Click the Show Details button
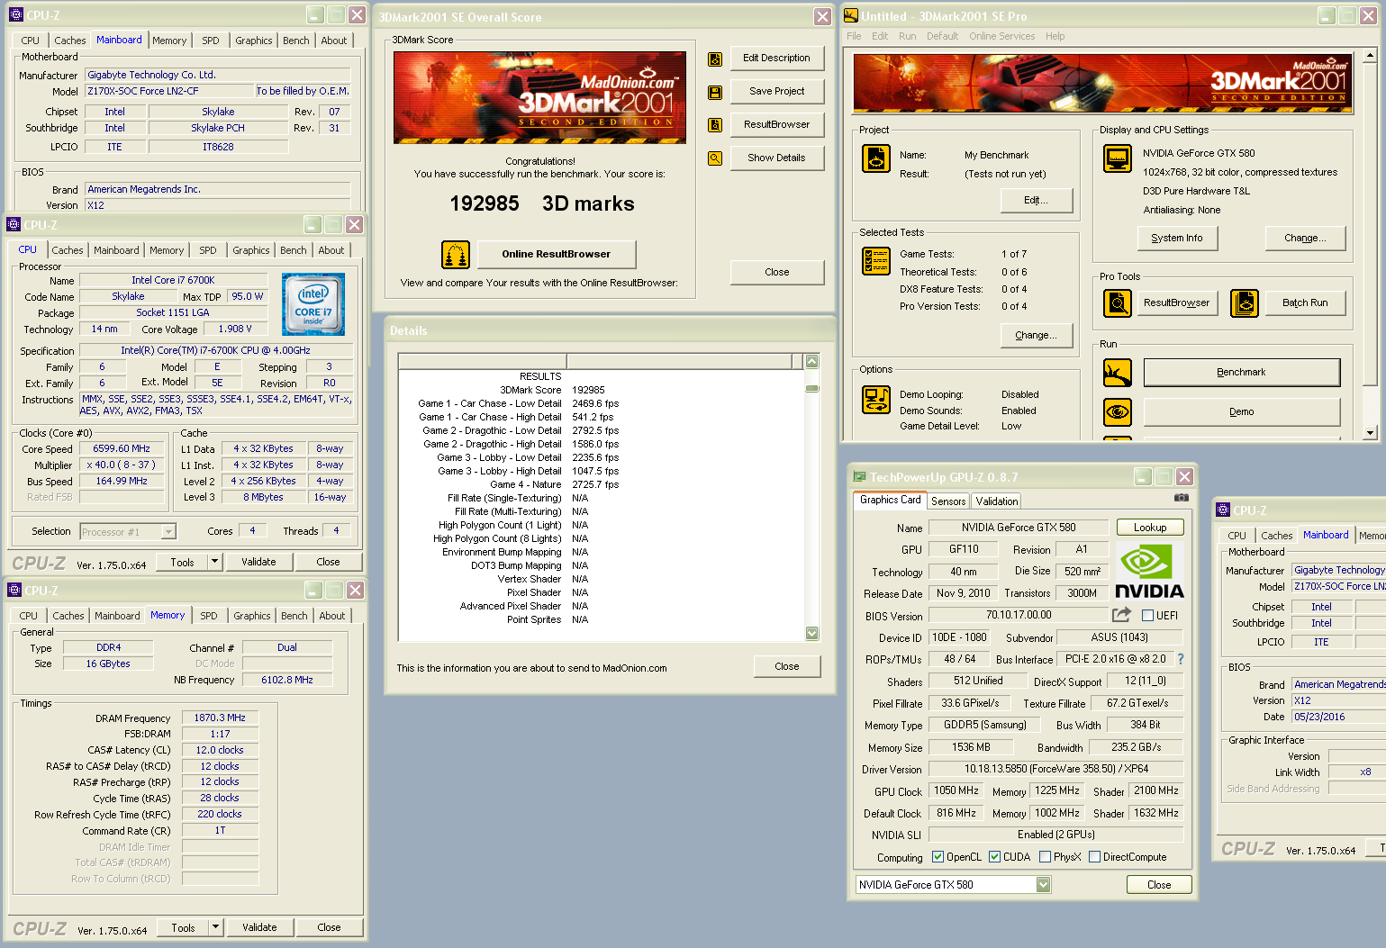1386x948 pixels. 776,158
